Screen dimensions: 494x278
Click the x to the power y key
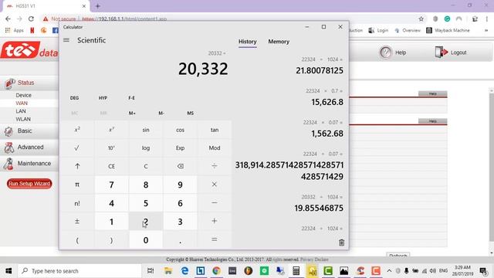tap(111, 130)
